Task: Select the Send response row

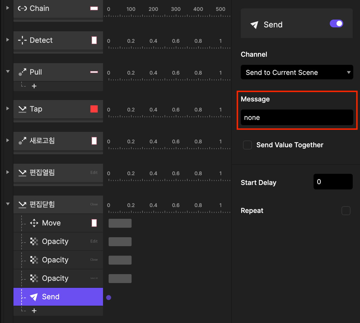Action: tap(58, 297)
